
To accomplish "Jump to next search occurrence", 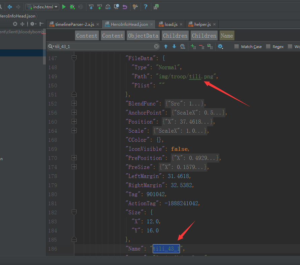I will [x=174, y=47].
